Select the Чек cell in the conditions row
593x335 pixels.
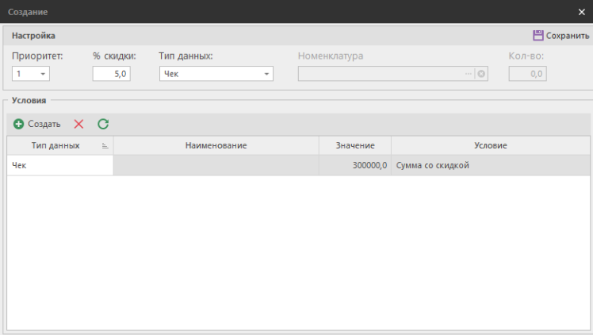[x=59, y=165]
